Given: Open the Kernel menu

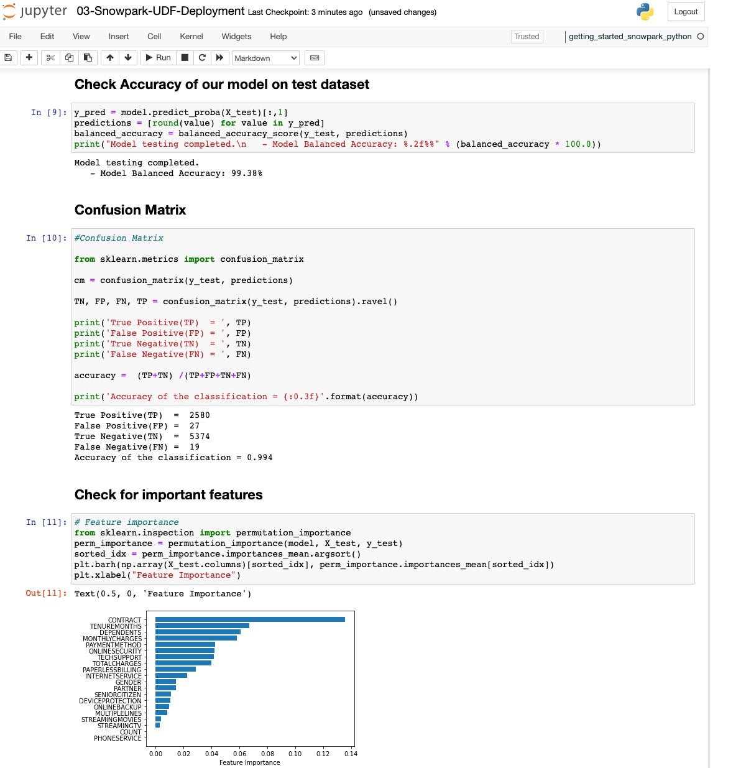Looking at the screenshot, I should 191,37.
